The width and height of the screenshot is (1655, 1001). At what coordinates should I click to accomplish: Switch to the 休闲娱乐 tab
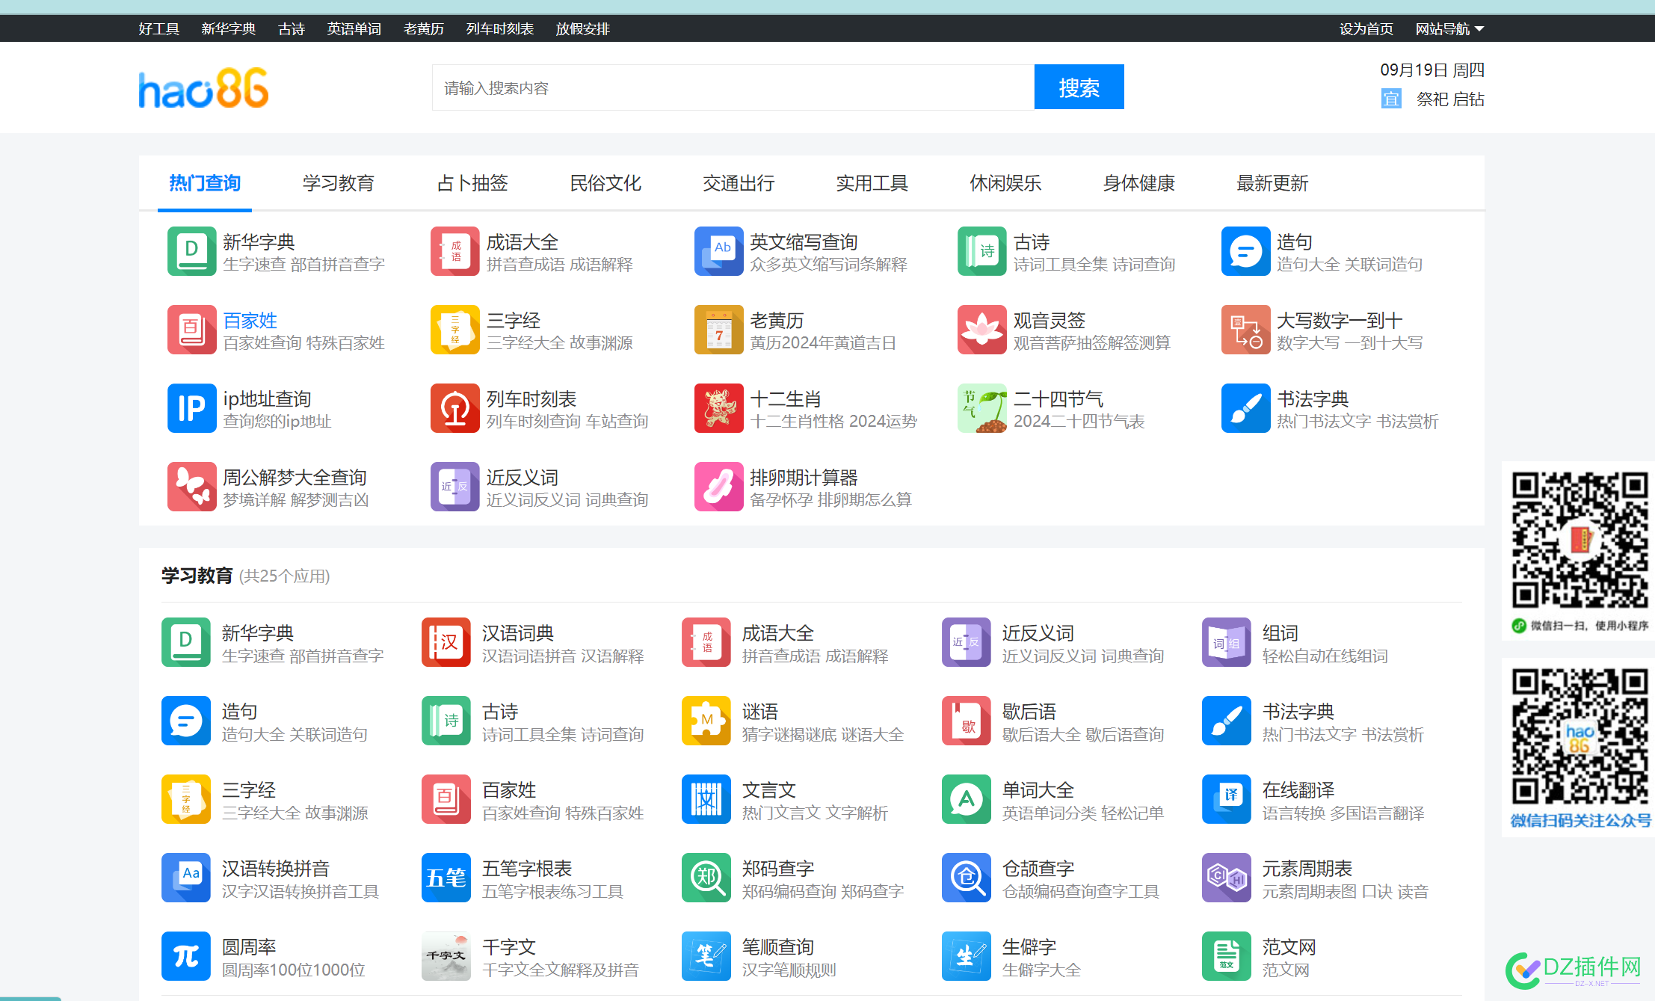pyautogui.click(x=1005, y=183)
